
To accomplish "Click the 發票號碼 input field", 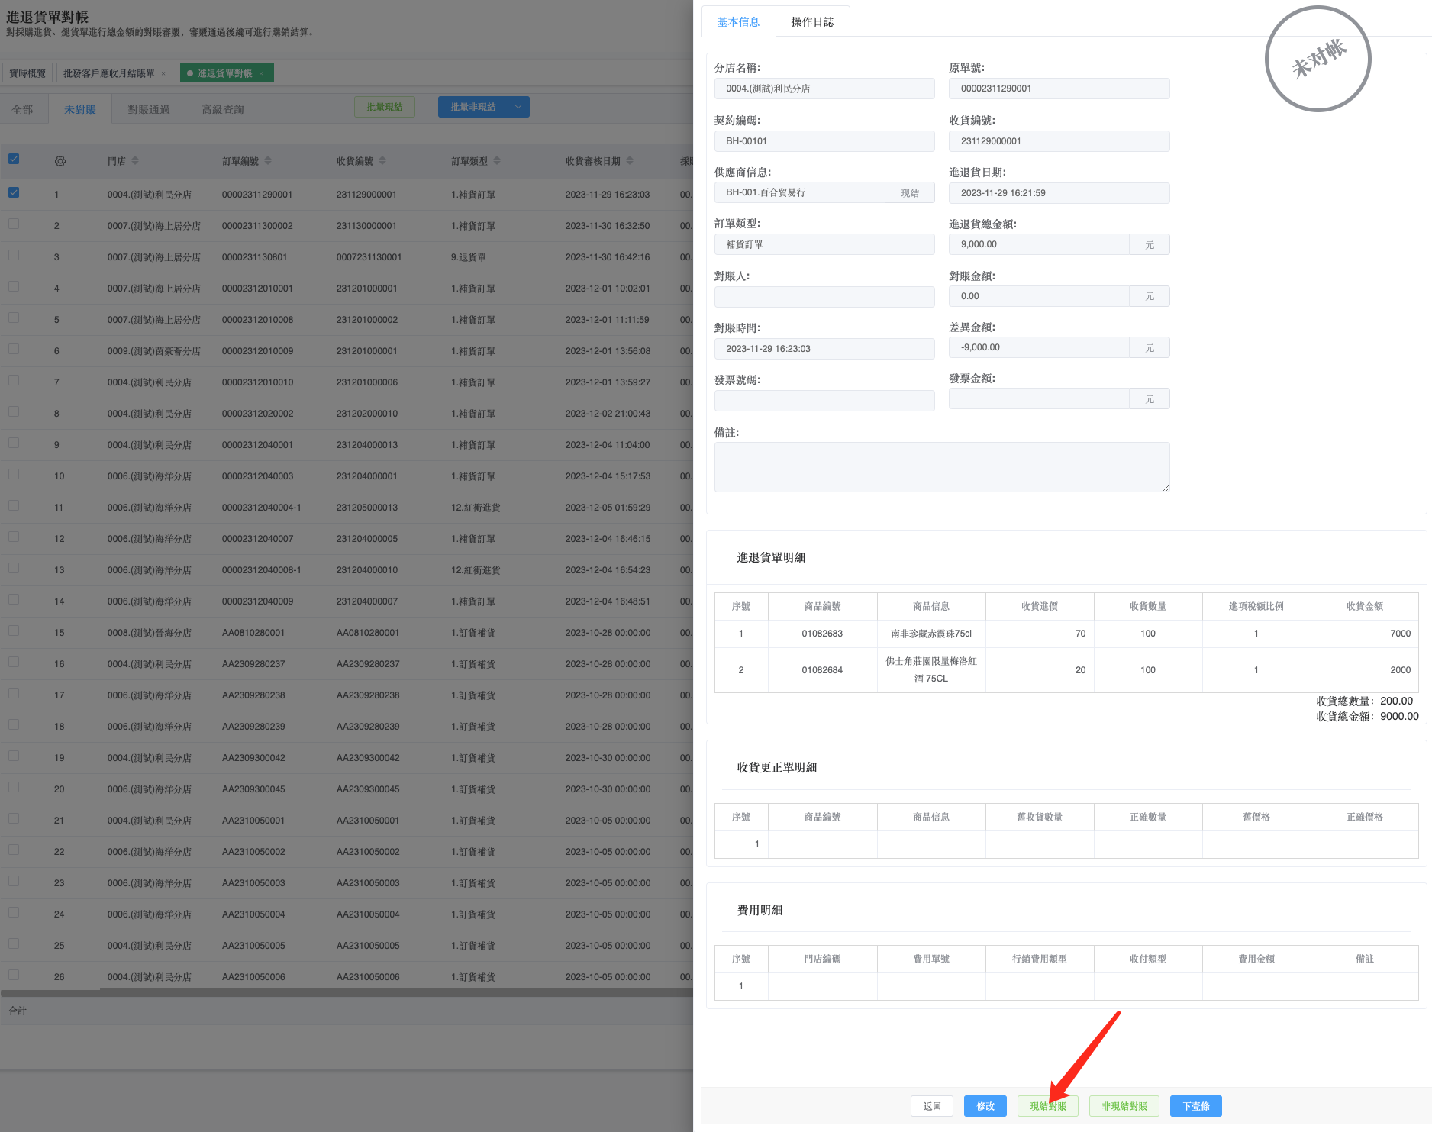I will (824, 401).
